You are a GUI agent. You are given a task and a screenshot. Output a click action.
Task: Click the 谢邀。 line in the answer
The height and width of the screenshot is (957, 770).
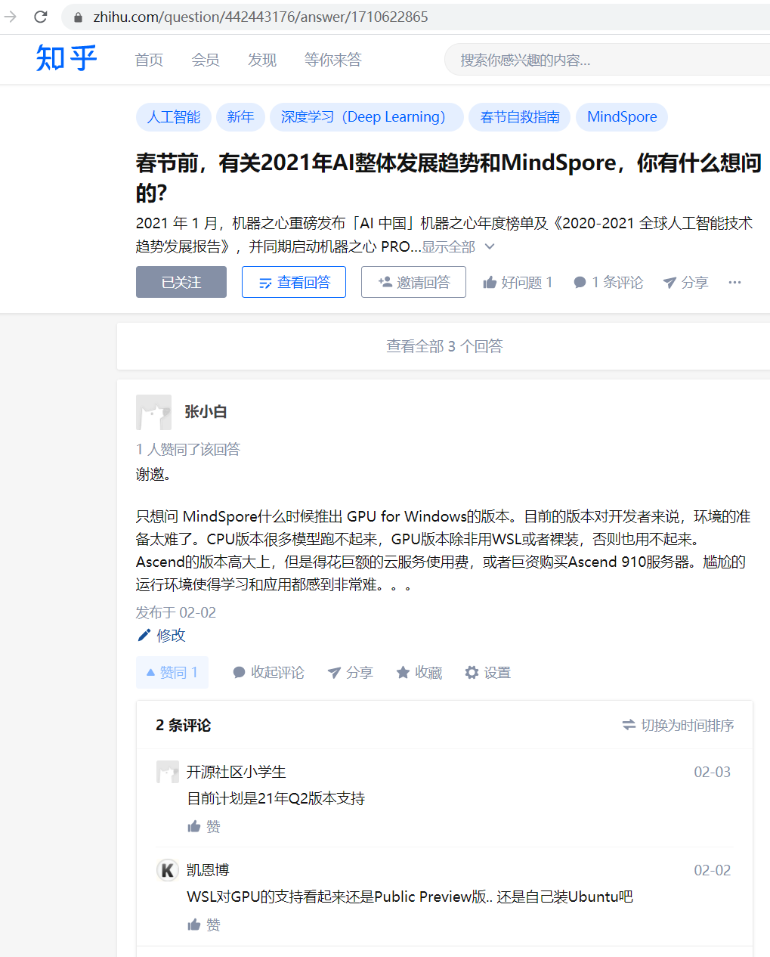[x=153, y=474]
